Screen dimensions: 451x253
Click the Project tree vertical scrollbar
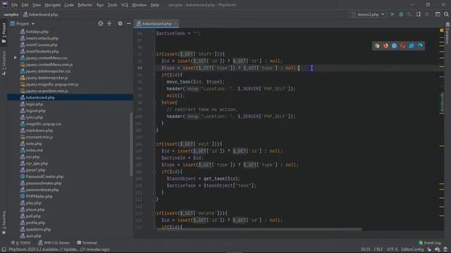tap(131, 144)
